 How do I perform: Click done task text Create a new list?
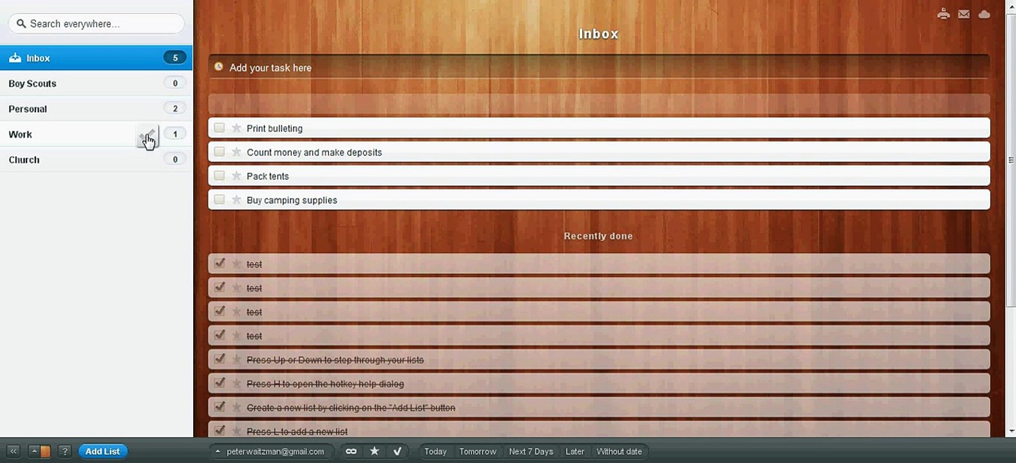click(x=351, y=408)
